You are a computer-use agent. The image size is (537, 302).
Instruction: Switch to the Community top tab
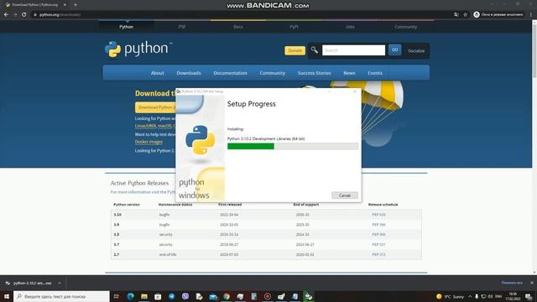[406, 27]
